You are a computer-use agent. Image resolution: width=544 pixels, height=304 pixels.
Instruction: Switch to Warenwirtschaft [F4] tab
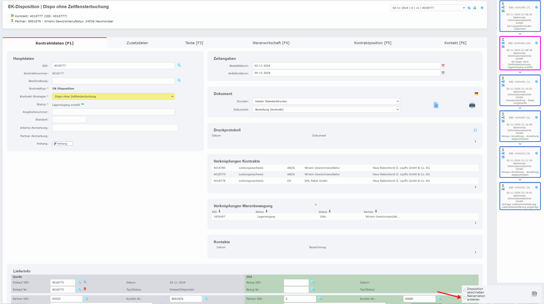271,43
